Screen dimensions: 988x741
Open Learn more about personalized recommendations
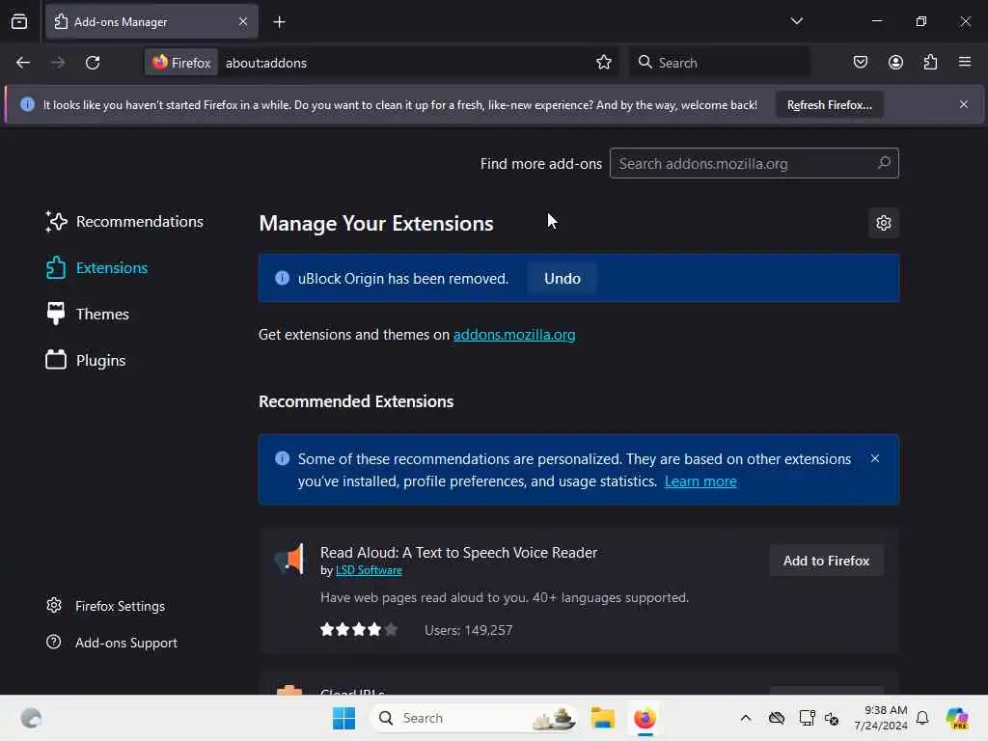[700, 481]
